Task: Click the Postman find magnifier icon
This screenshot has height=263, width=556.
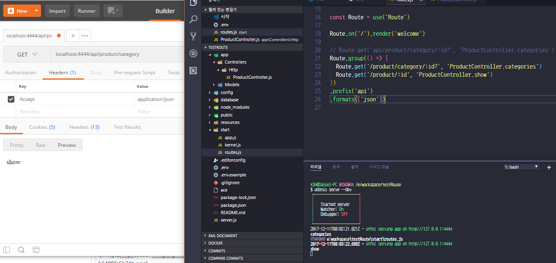Action: 21,249
